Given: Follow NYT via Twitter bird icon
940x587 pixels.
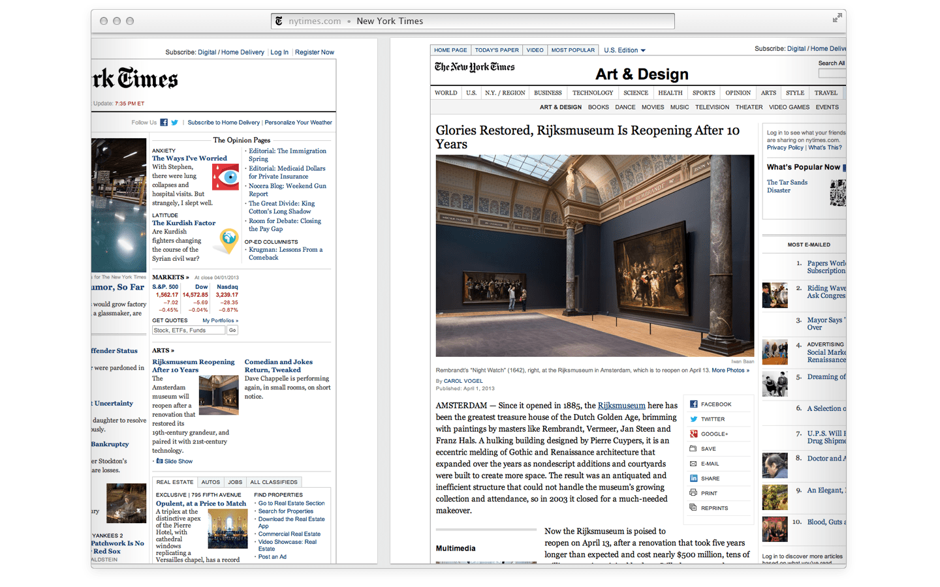Looking at the screenshot, I should tap(174, 123).
